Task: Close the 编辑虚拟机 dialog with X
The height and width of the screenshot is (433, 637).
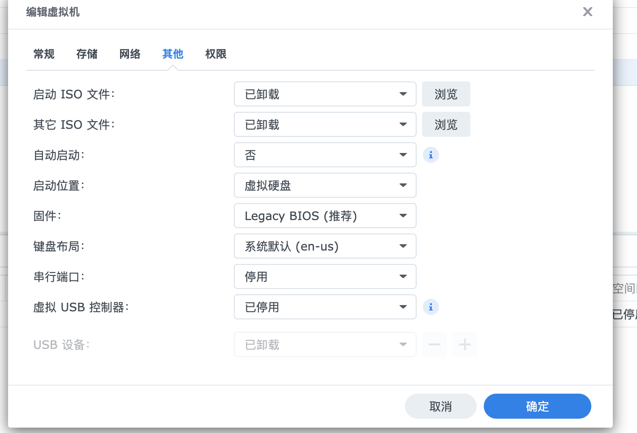Action: [587, 12]
